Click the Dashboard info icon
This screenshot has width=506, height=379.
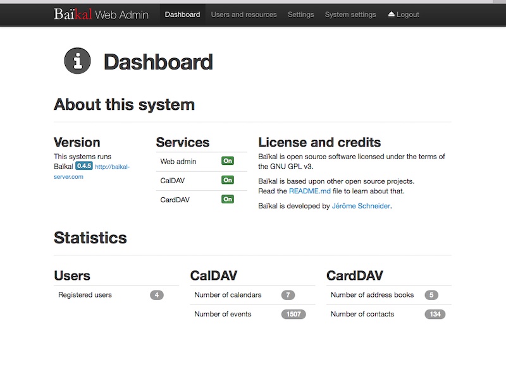tap(77, 61)
